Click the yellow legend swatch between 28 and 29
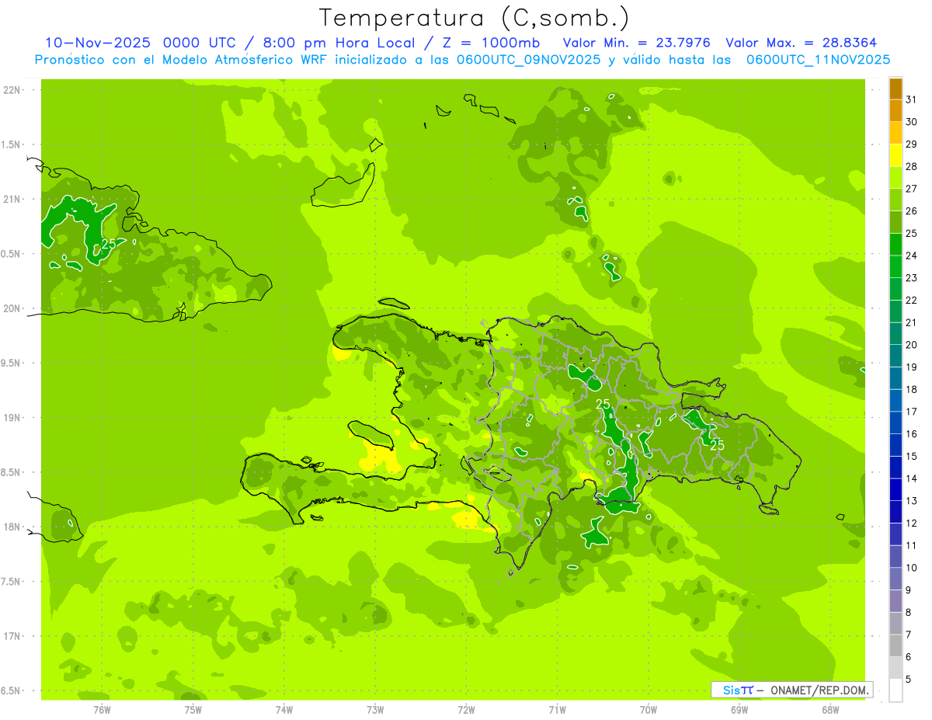This screenshot has height=720, width=932. click(x=895, y=155)
